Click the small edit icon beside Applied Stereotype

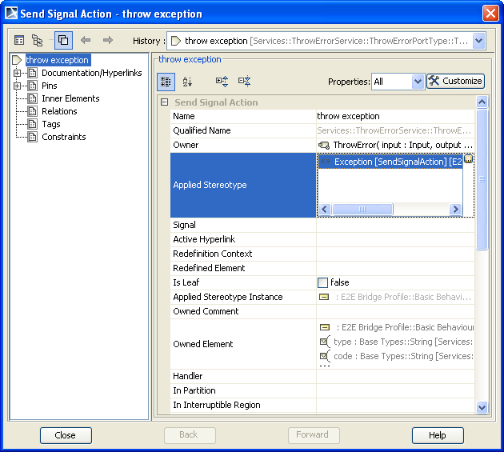coord(469,160)
